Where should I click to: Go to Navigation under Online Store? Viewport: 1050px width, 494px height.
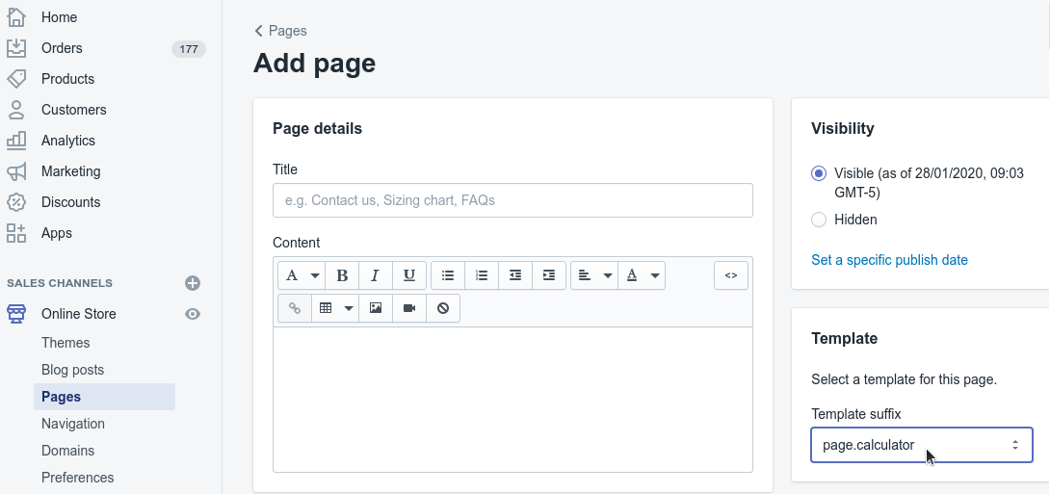click(x=73, y=424)
